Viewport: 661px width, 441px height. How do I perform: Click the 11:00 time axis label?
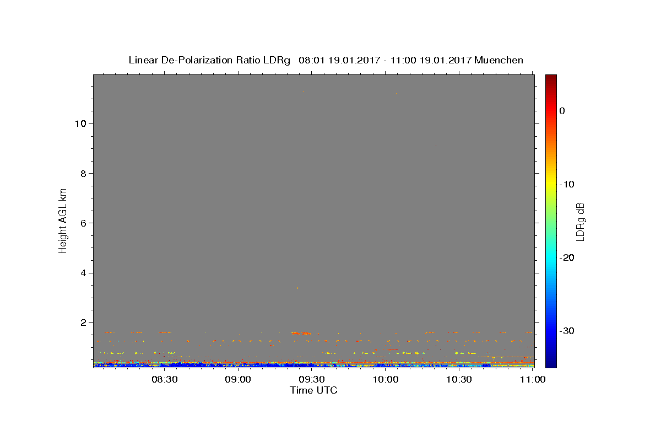[533, 379]
